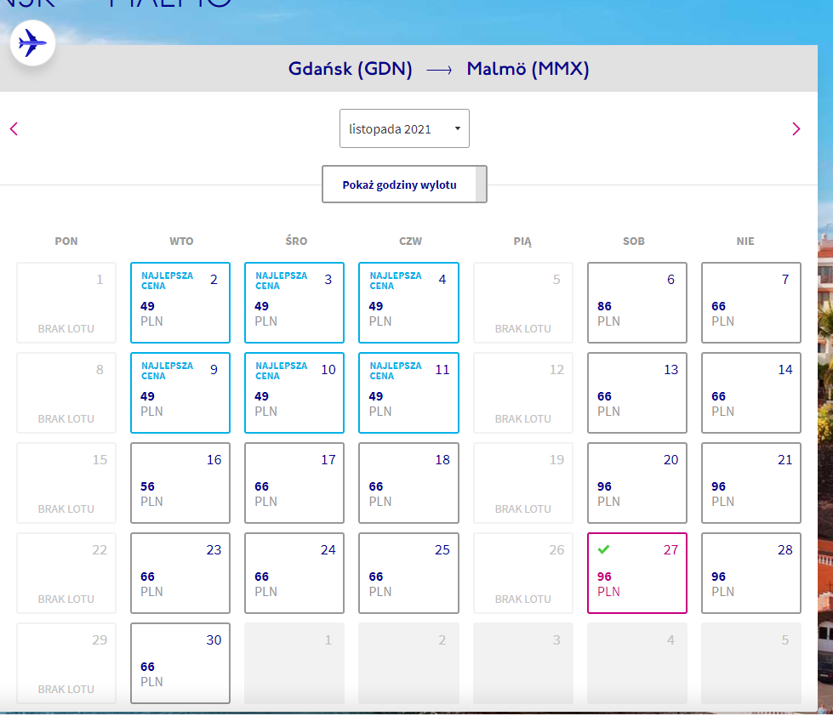Choose the 16th priced 56 PLN
Image resolution: width=833 pixels, height=716 pixels.
click(x=180, y=483)
